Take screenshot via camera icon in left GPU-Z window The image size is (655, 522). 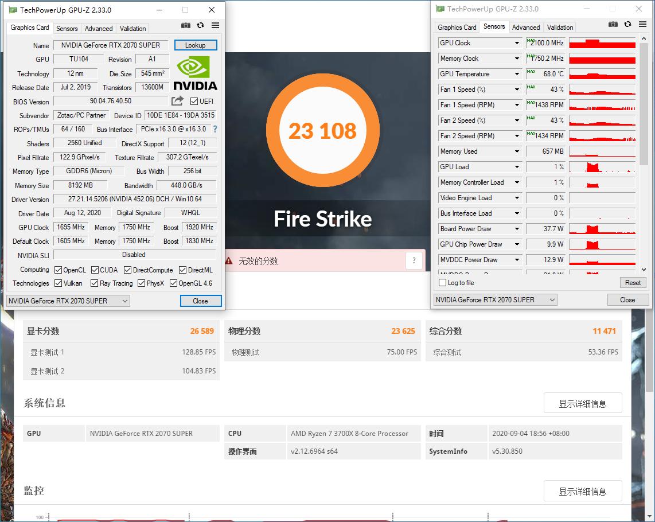coord(186,25)
